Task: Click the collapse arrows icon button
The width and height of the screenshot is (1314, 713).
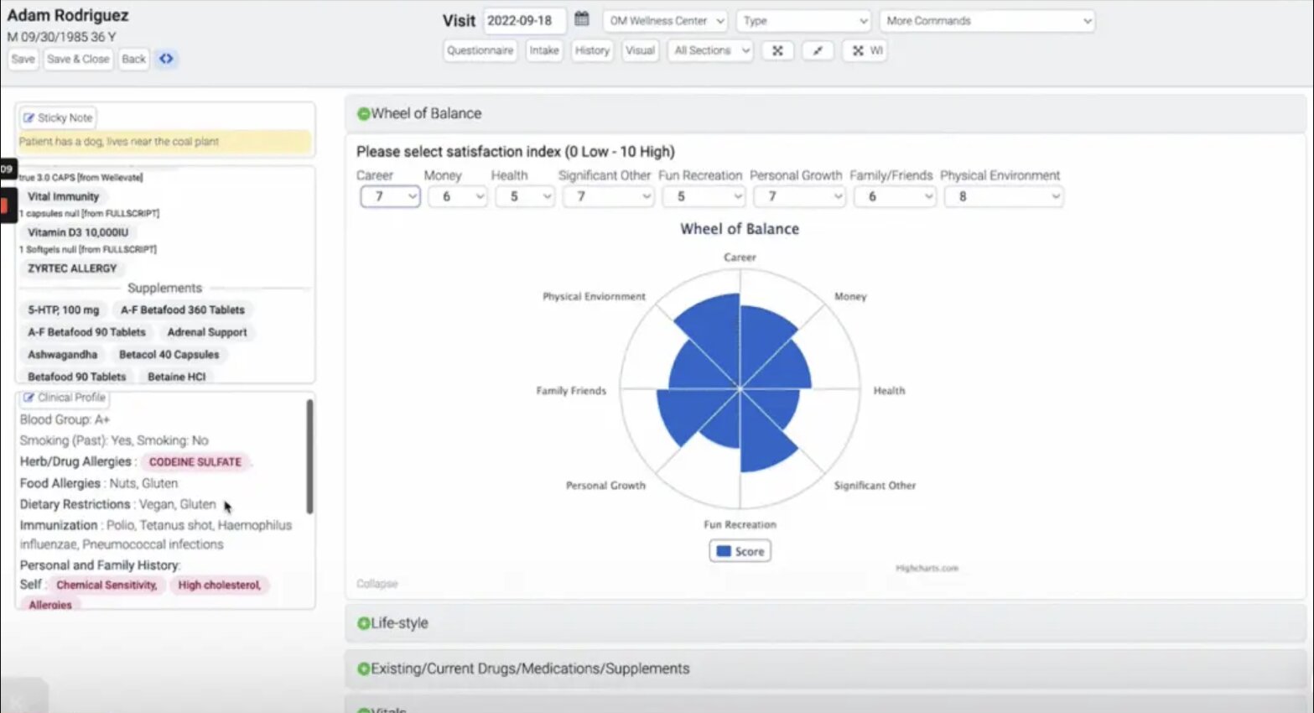Action: [x=818, y=50]
